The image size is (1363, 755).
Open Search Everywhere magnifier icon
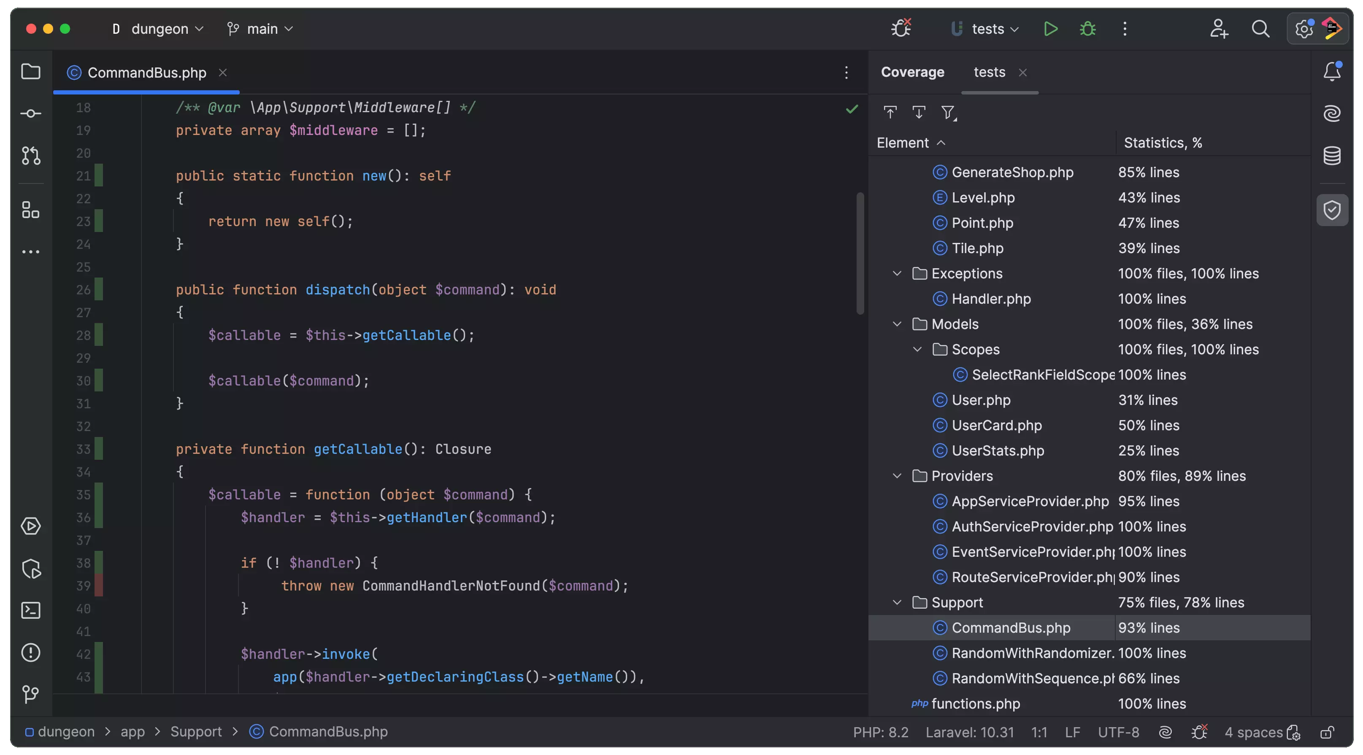(1260, 29)
